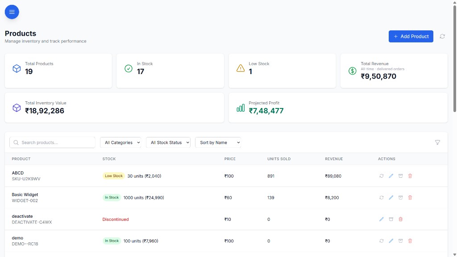Click the Total Revenue dollar icon
The height and width of the screenshot is (257, 457).
353,71
